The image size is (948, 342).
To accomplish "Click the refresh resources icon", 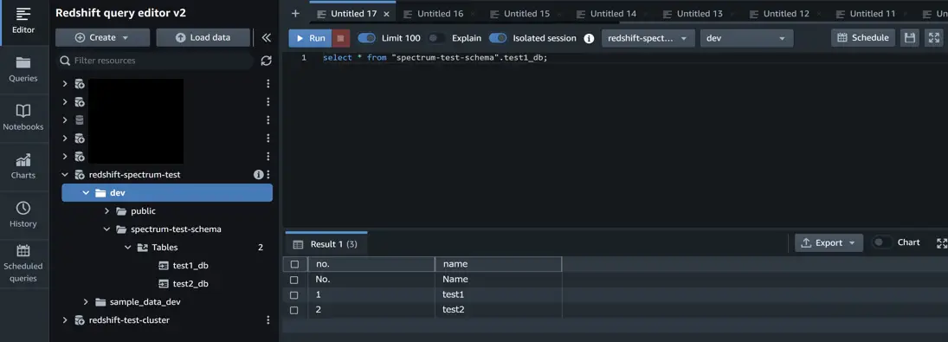I will [x=266, y=61].
